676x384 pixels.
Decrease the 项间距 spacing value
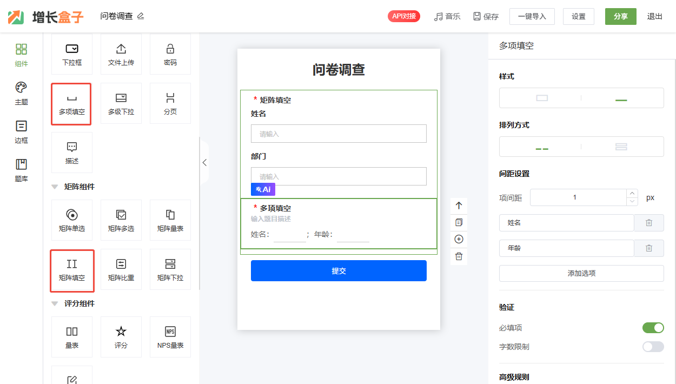coord(632,201)
